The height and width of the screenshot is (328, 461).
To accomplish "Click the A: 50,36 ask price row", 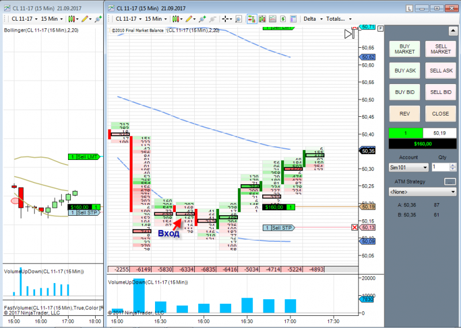I will (x=418, y=205).
